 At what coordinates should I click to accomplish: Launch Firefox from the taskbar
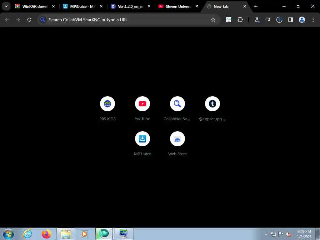point(47,234)
